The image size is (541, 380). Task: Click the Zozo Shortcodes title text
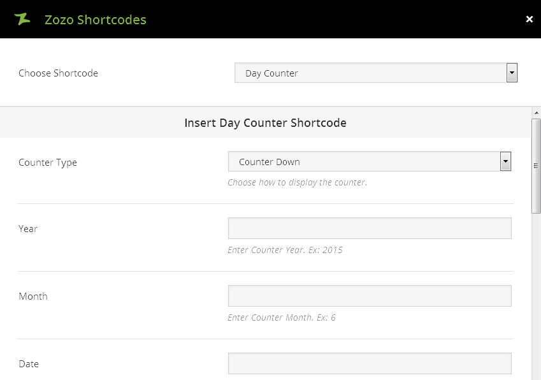point(96,20)
